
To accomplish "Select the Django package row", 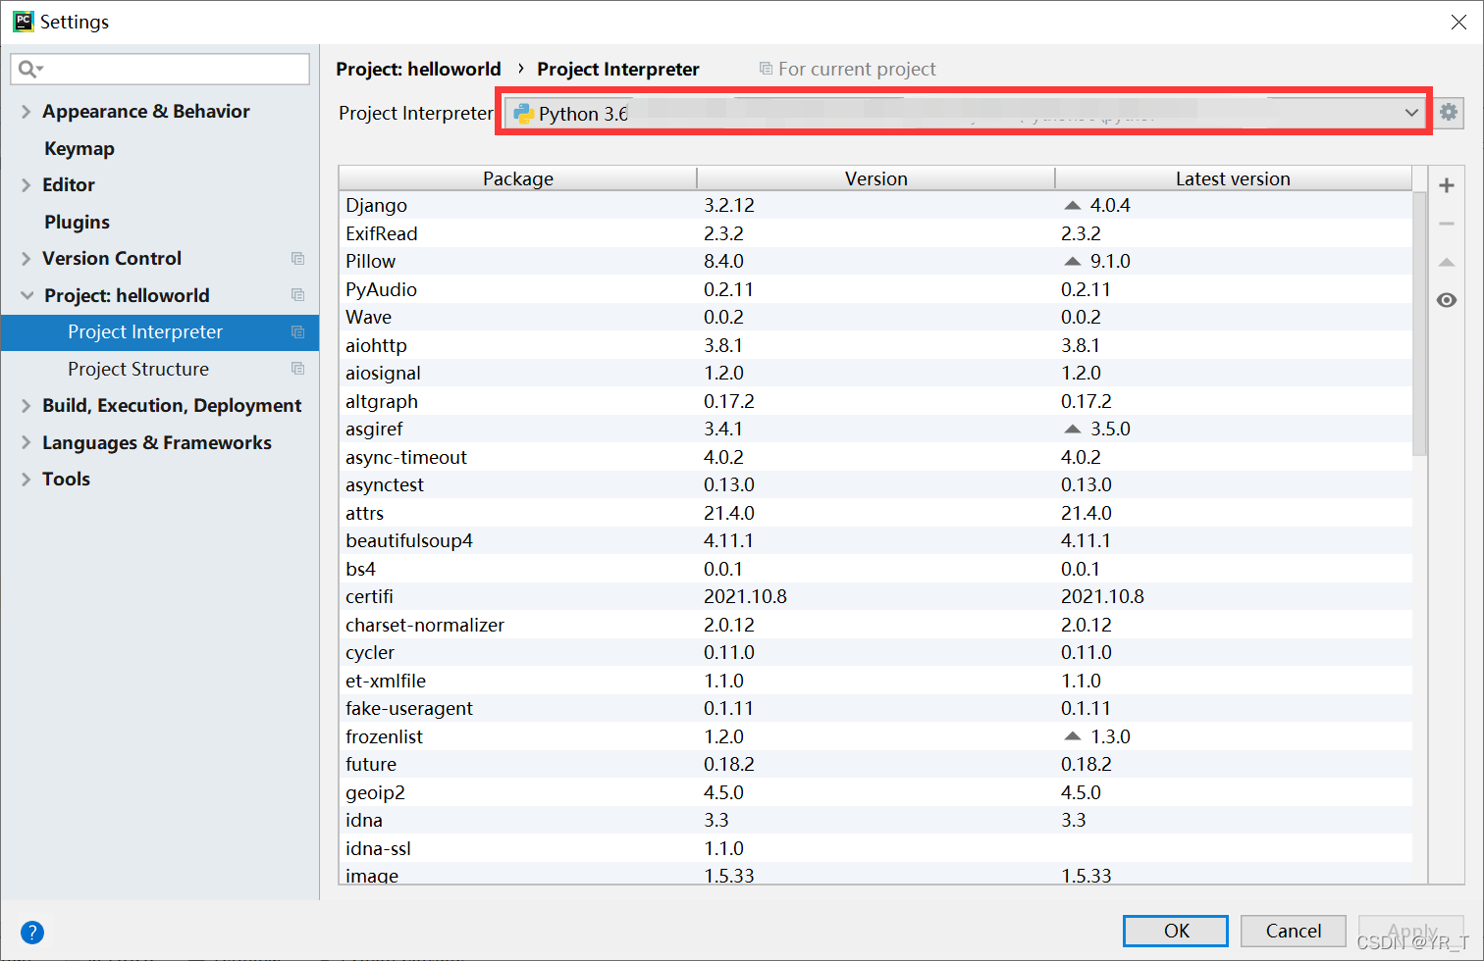I will [875, 205].
